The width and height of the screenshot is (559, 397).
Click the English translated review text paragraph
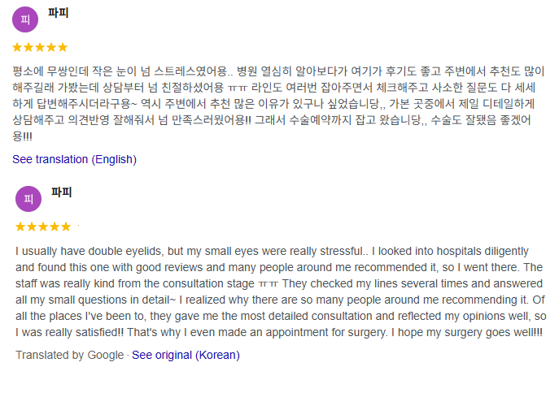click(279, 291)
